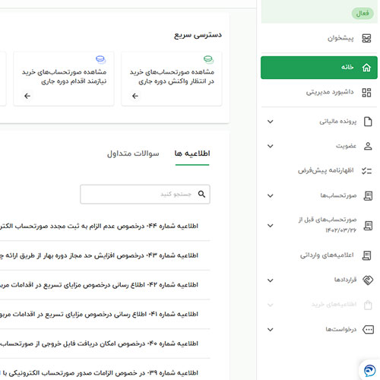Expand the عضویت menu chevron
This screenshot has width=380, height=380.
pyautogui.click(x=271, y=146)
